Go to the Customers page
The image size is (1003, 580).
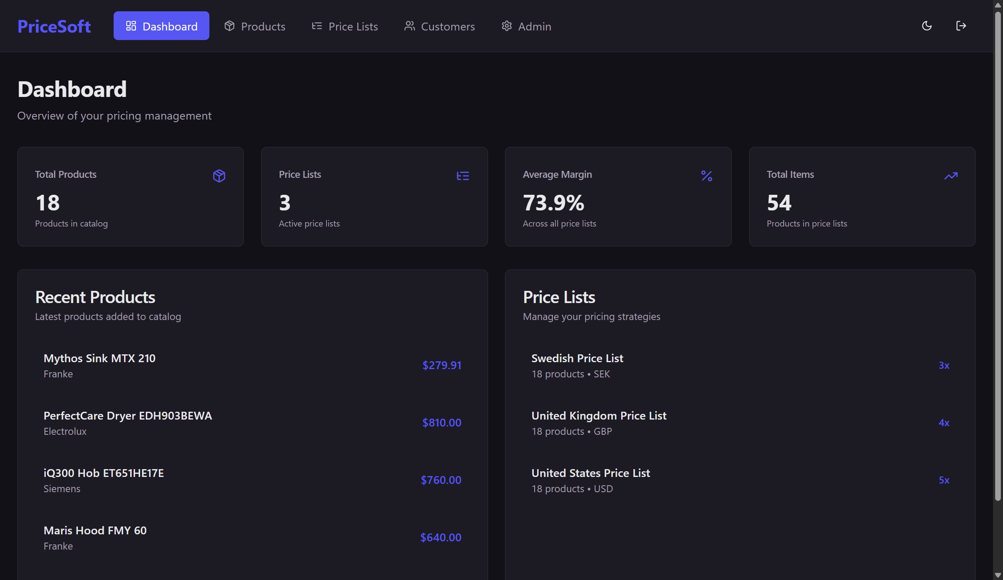pos(439,27)
